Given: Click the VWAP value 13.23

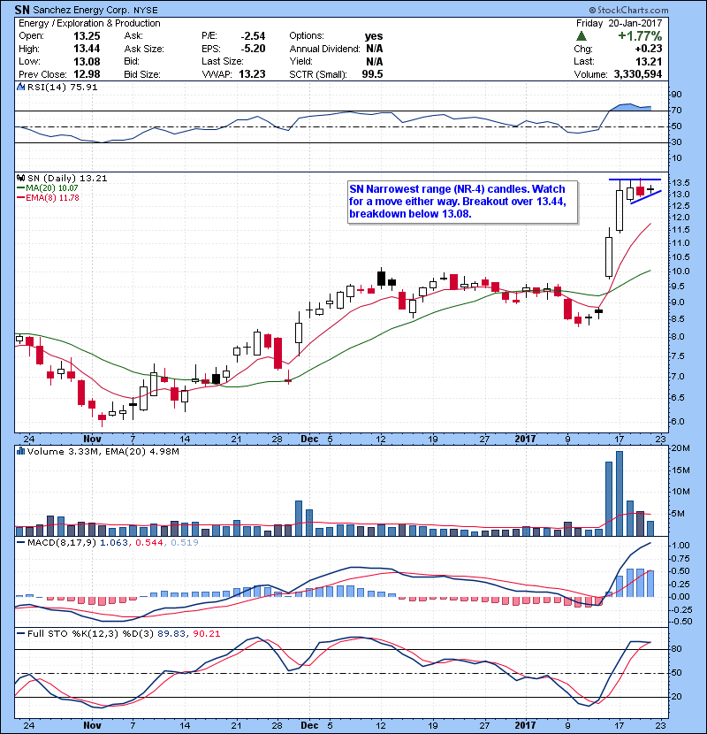Looking at the screenshot, I should coord(252,74).
